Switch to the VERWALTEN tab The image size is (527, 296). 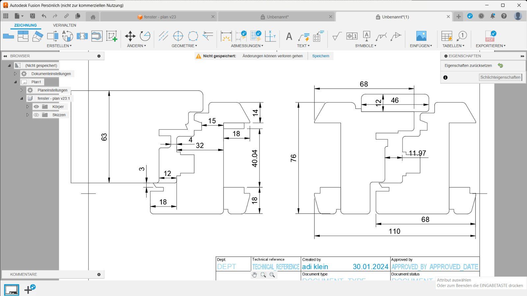[x=65, y=25]
